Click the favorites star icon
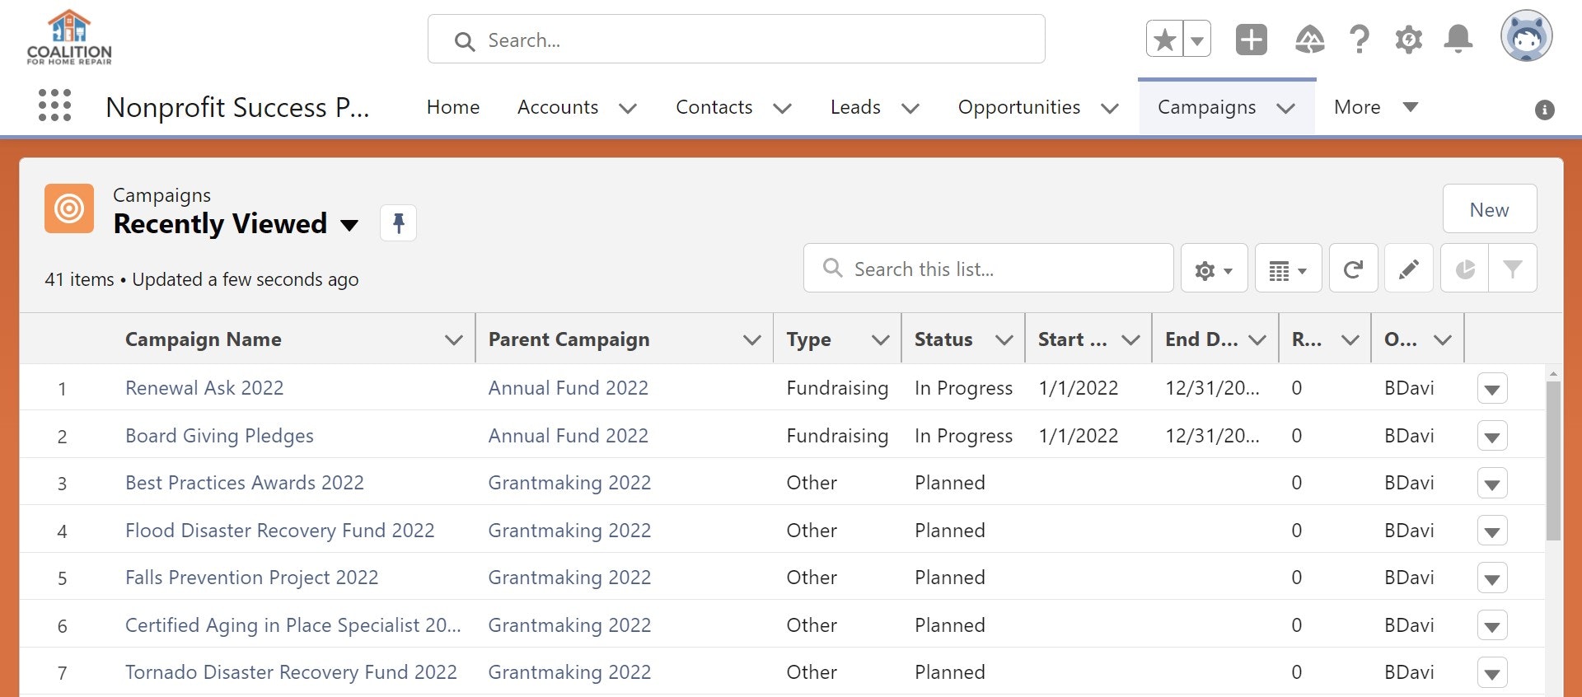 tap(1164, 40)
